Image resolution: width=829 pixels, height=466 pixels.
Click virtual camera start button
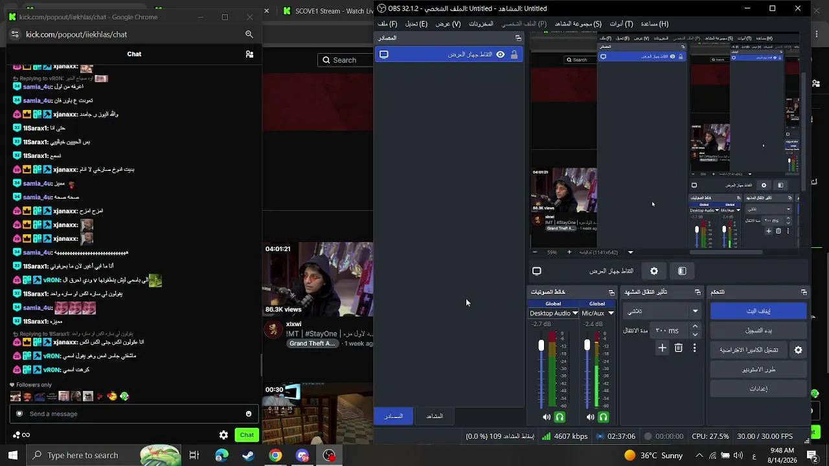(749, 350)
